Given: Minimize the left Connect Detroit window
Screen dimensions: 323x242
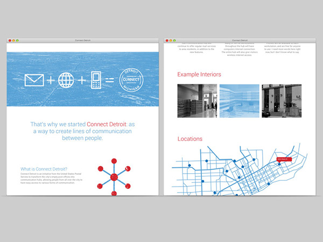Looking at the screenshot, I should coord(13,40).
